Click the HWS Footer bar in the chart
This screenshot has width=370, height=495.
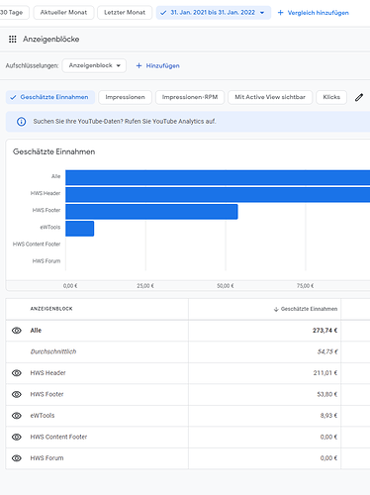[x=151, y=212]
